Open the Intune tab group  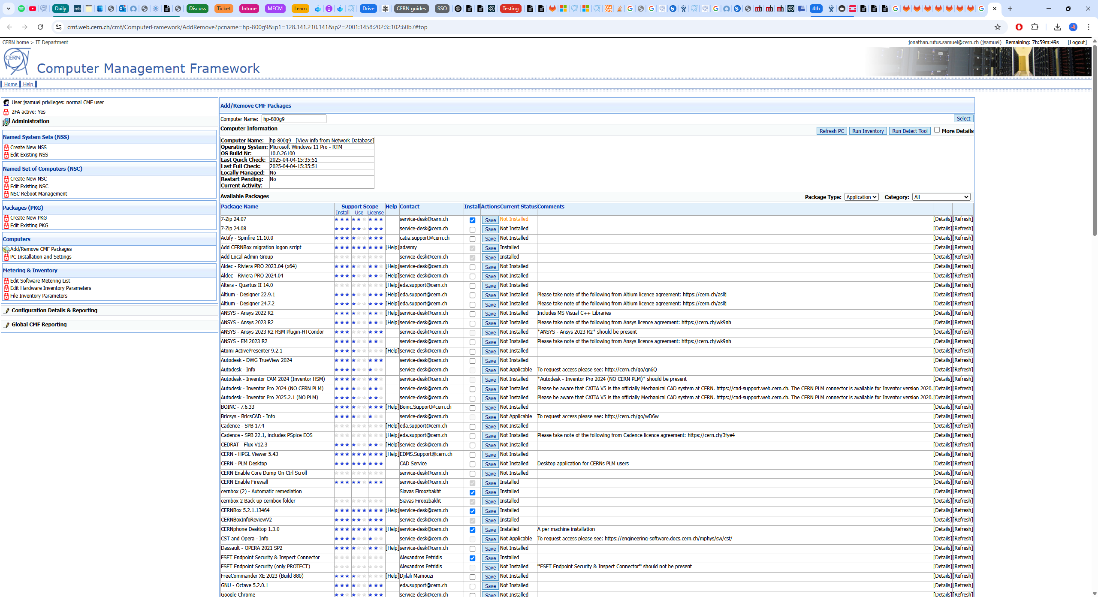pos(249,9)
